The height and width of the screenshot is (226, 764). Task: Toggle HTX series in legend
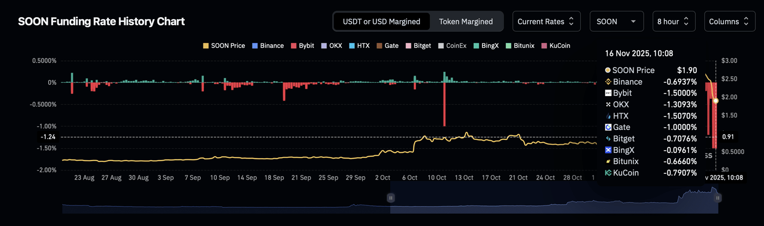(x=359, y=46)
